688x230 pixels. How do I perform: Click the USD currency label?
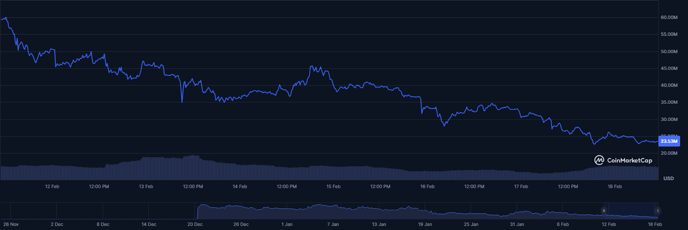pyautogui.click(x=668, y=179)
